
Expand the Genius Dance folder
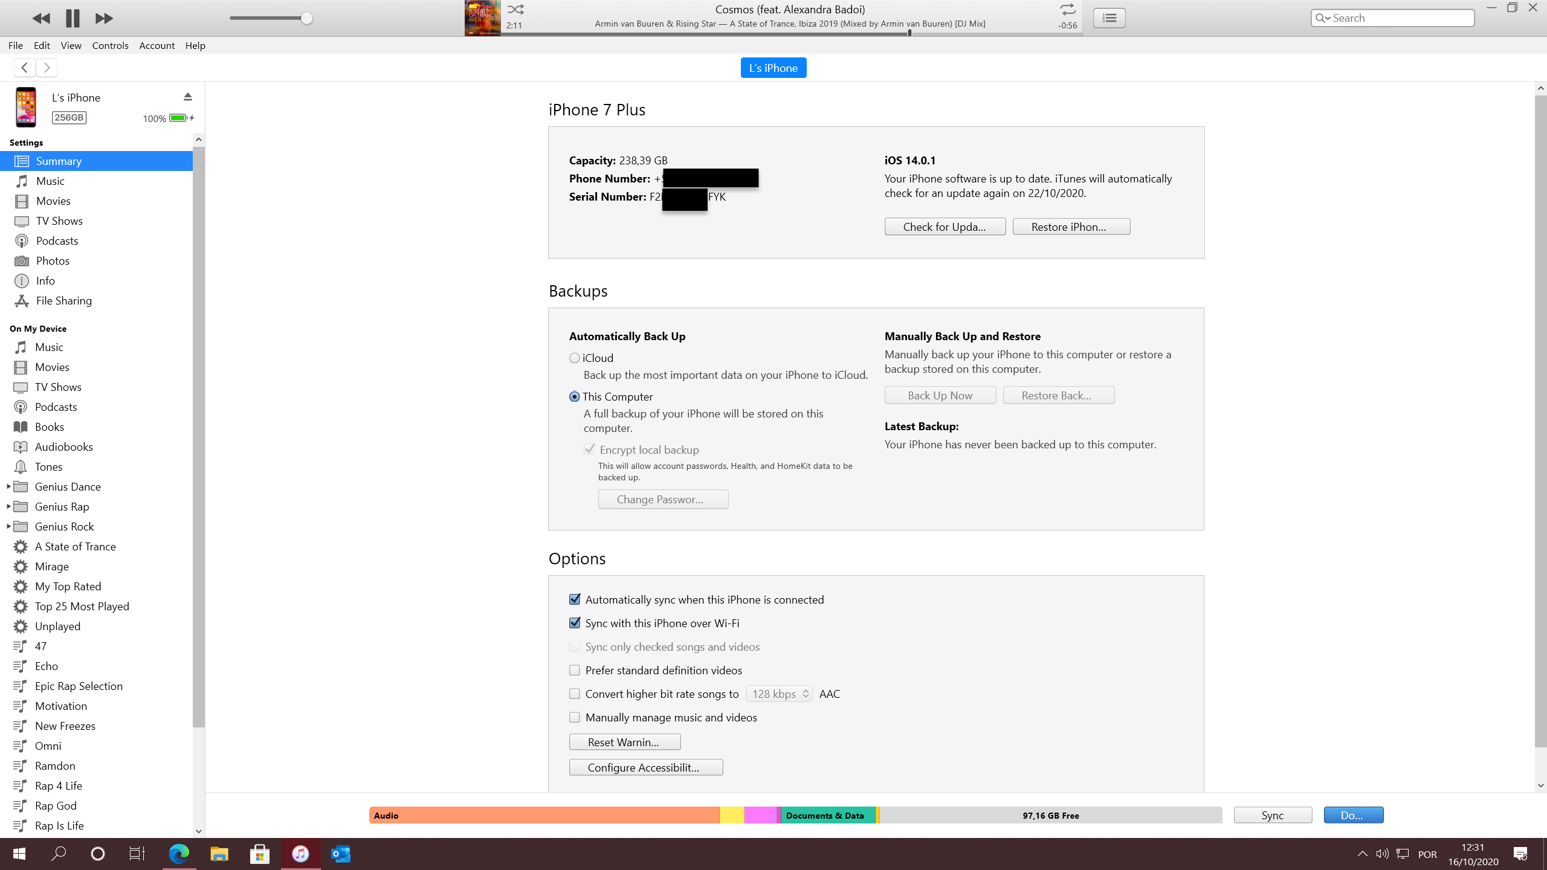point(8,486)
